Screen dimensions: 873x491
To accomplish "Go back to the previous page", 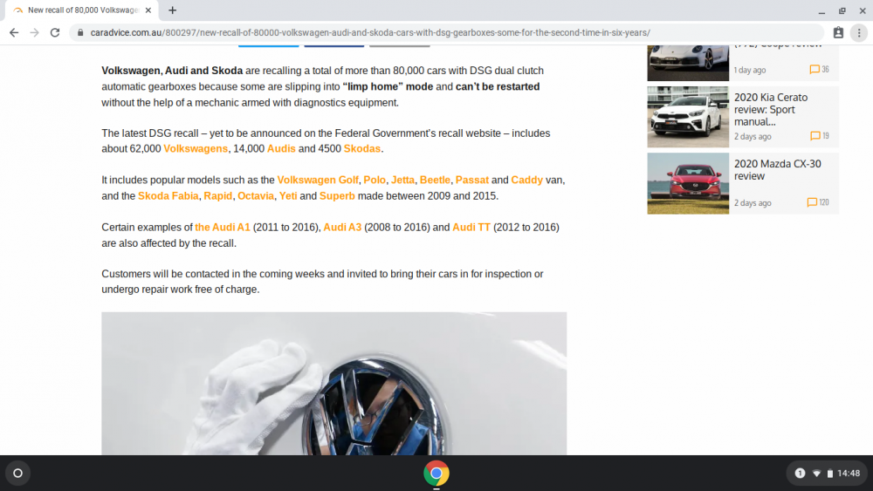I will click(14, 33).
